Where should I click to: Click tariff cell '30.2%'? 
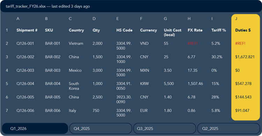(217, 57)
